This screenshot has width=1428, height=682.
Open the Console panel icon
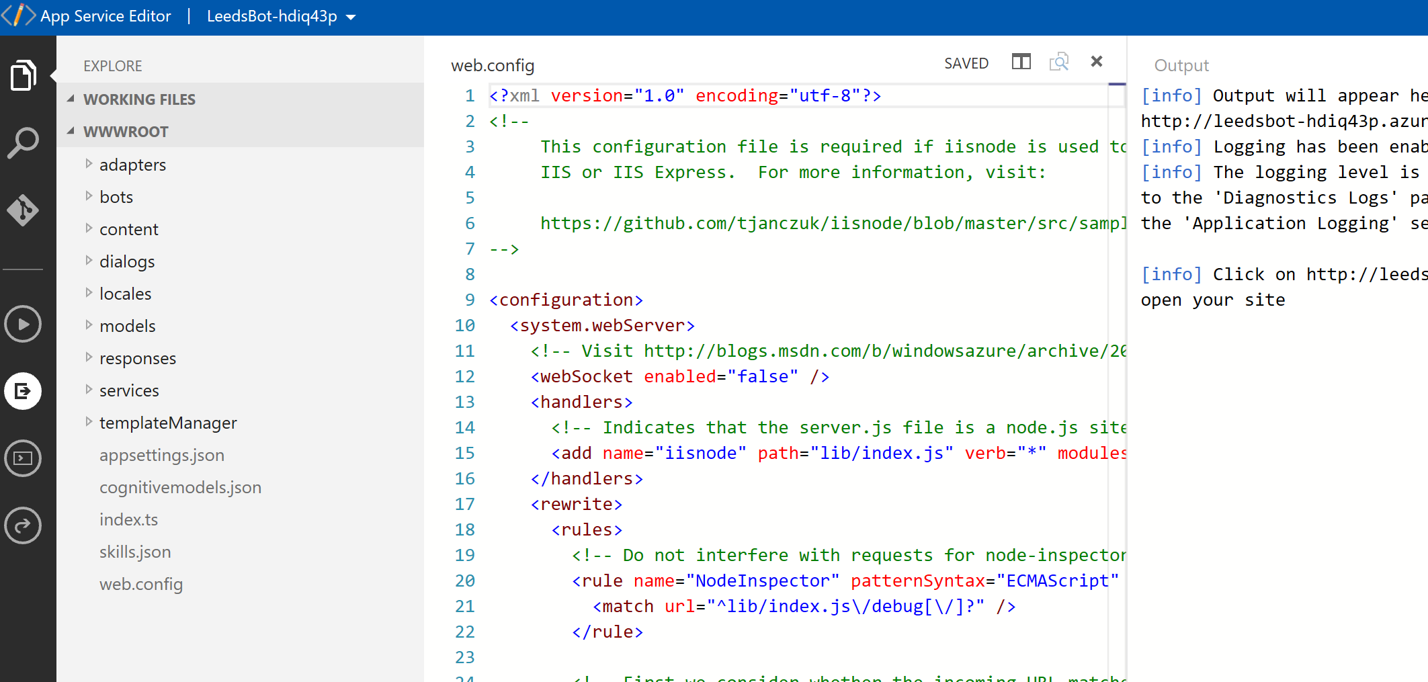point(23,458)
